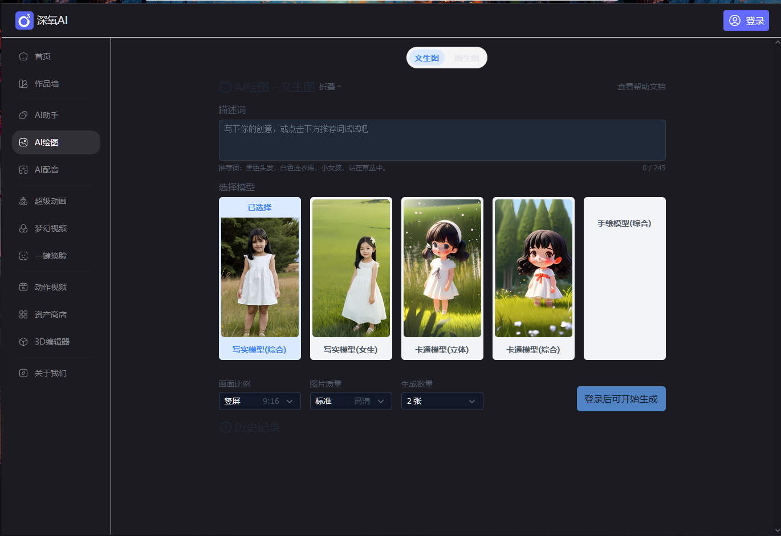Open the 首页 home icon in sidebar
The image size is (781, 536).
click(23, 56)
